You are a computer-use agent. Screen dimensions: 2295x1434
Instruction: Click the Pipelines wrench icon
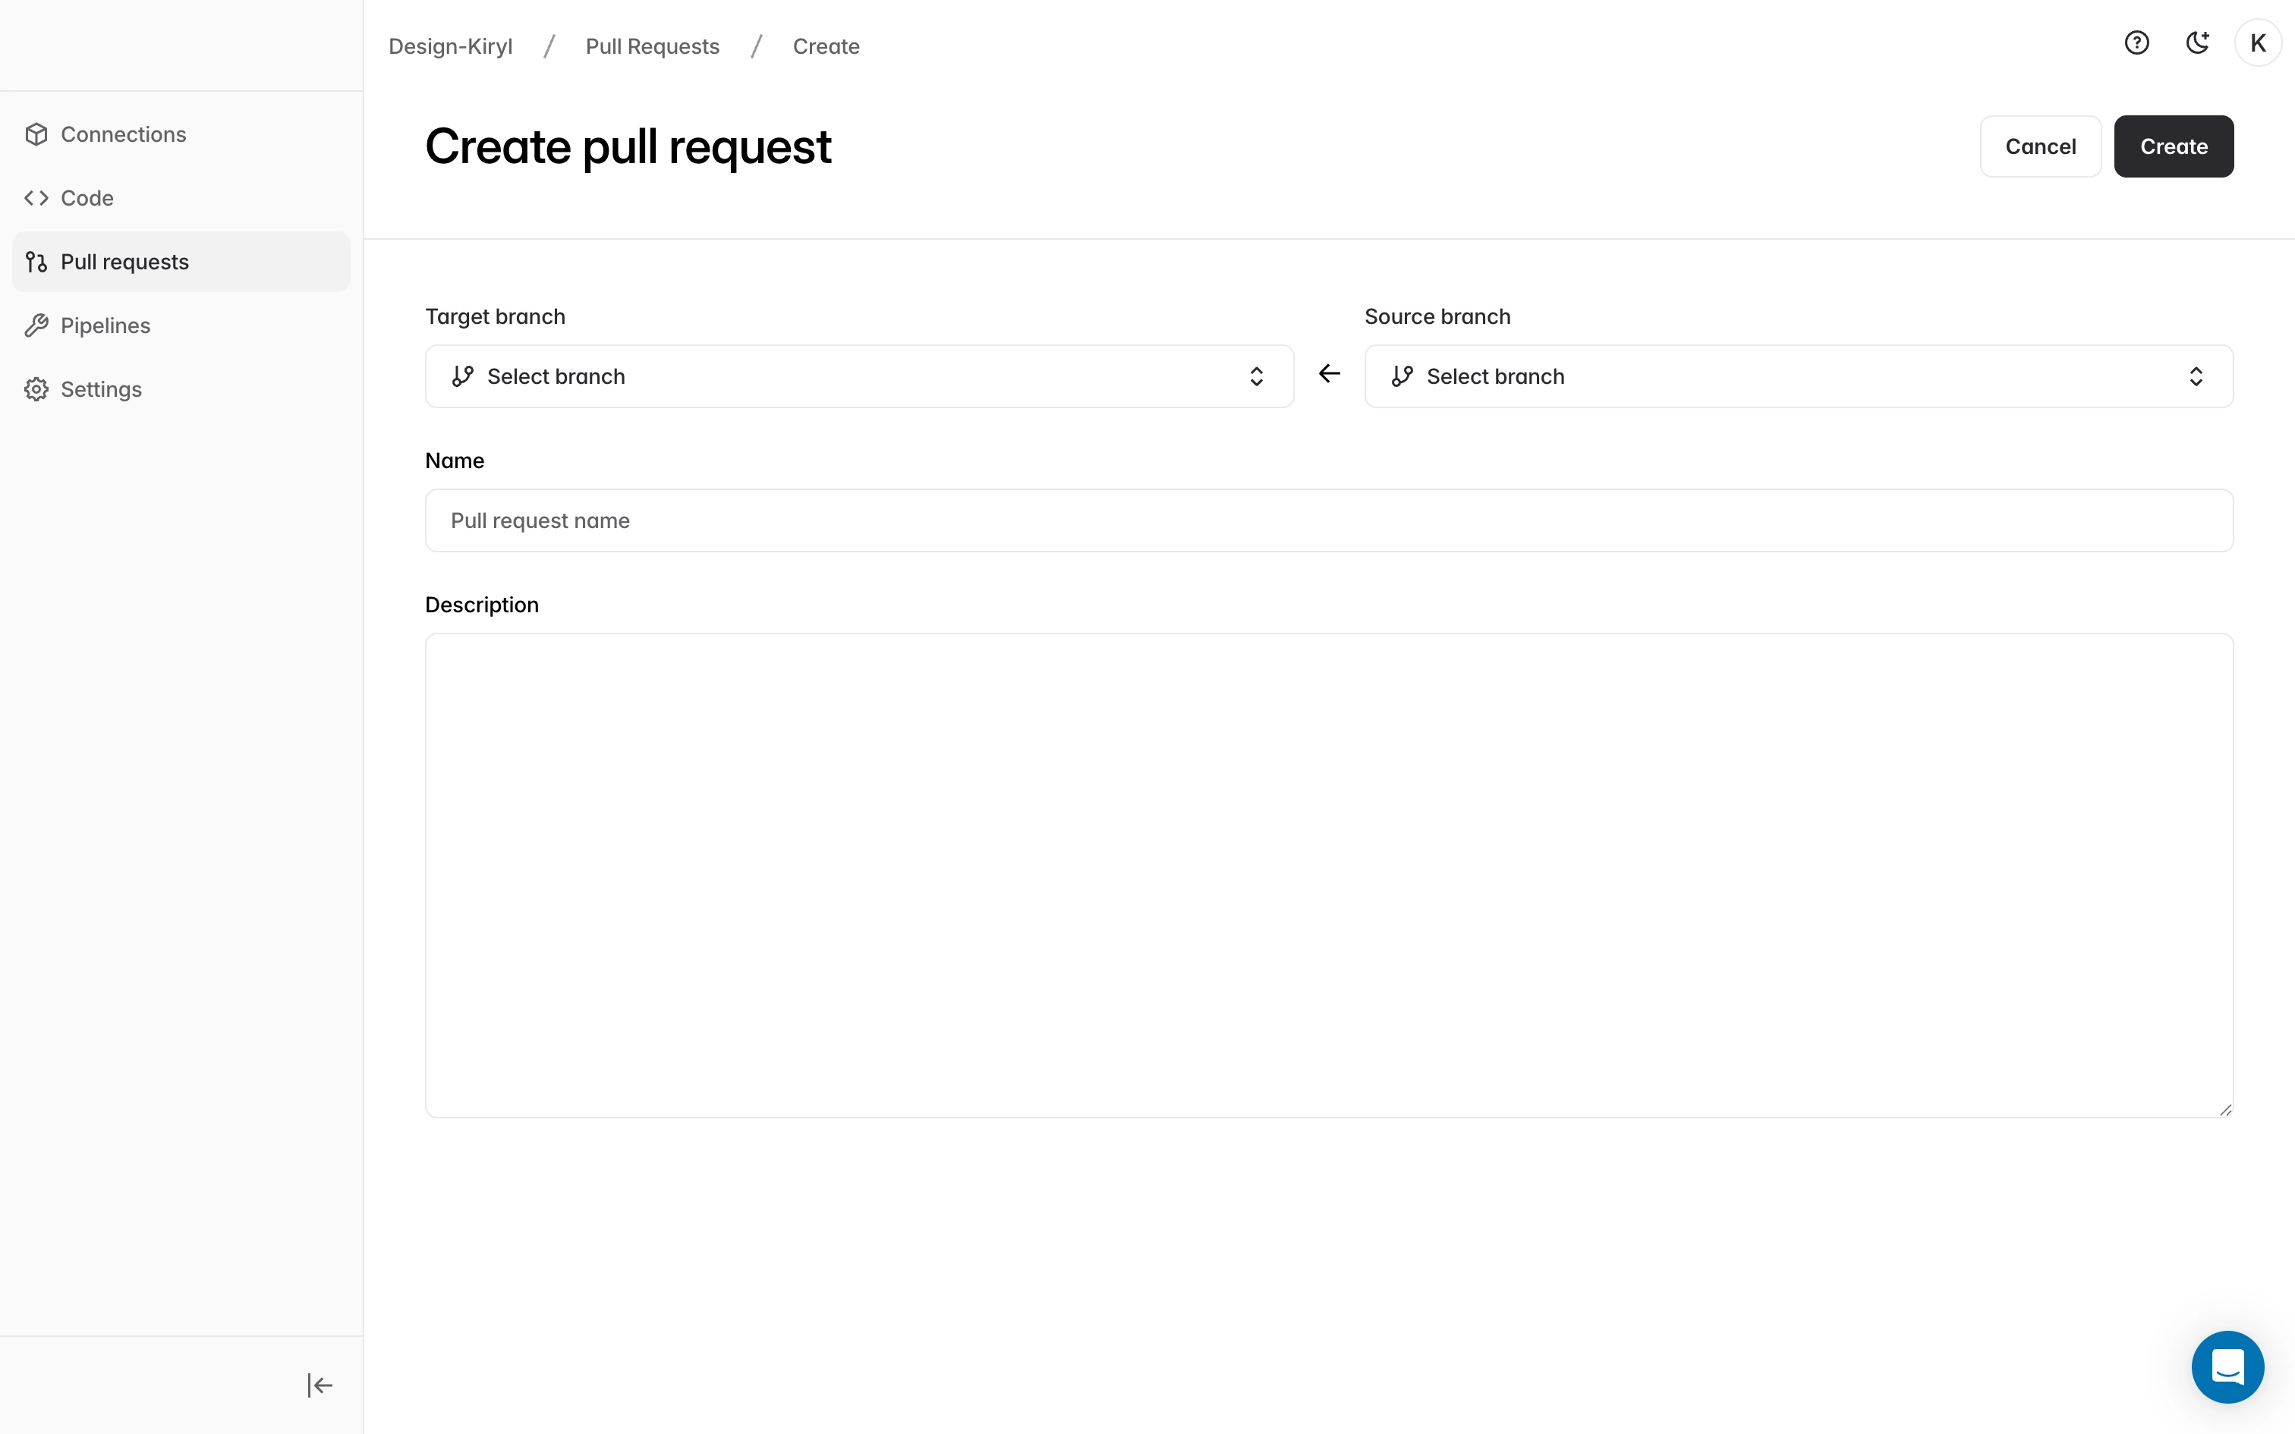coord(36,325)
